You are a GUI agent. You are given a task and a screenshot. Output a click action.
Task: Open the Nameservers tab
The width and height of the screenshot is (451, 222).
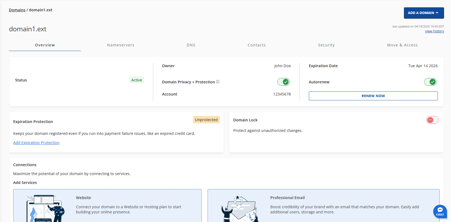coord(121,45)
